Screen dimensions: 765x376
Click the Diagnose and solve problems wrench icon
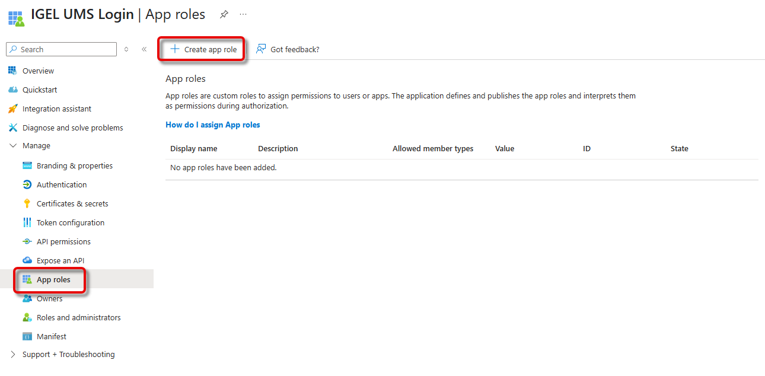[x=12, y=128]
